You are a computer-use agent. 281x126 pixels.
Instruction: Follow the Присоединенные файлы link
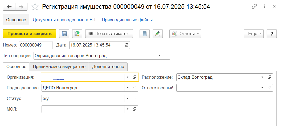click(x=127, y=20)
